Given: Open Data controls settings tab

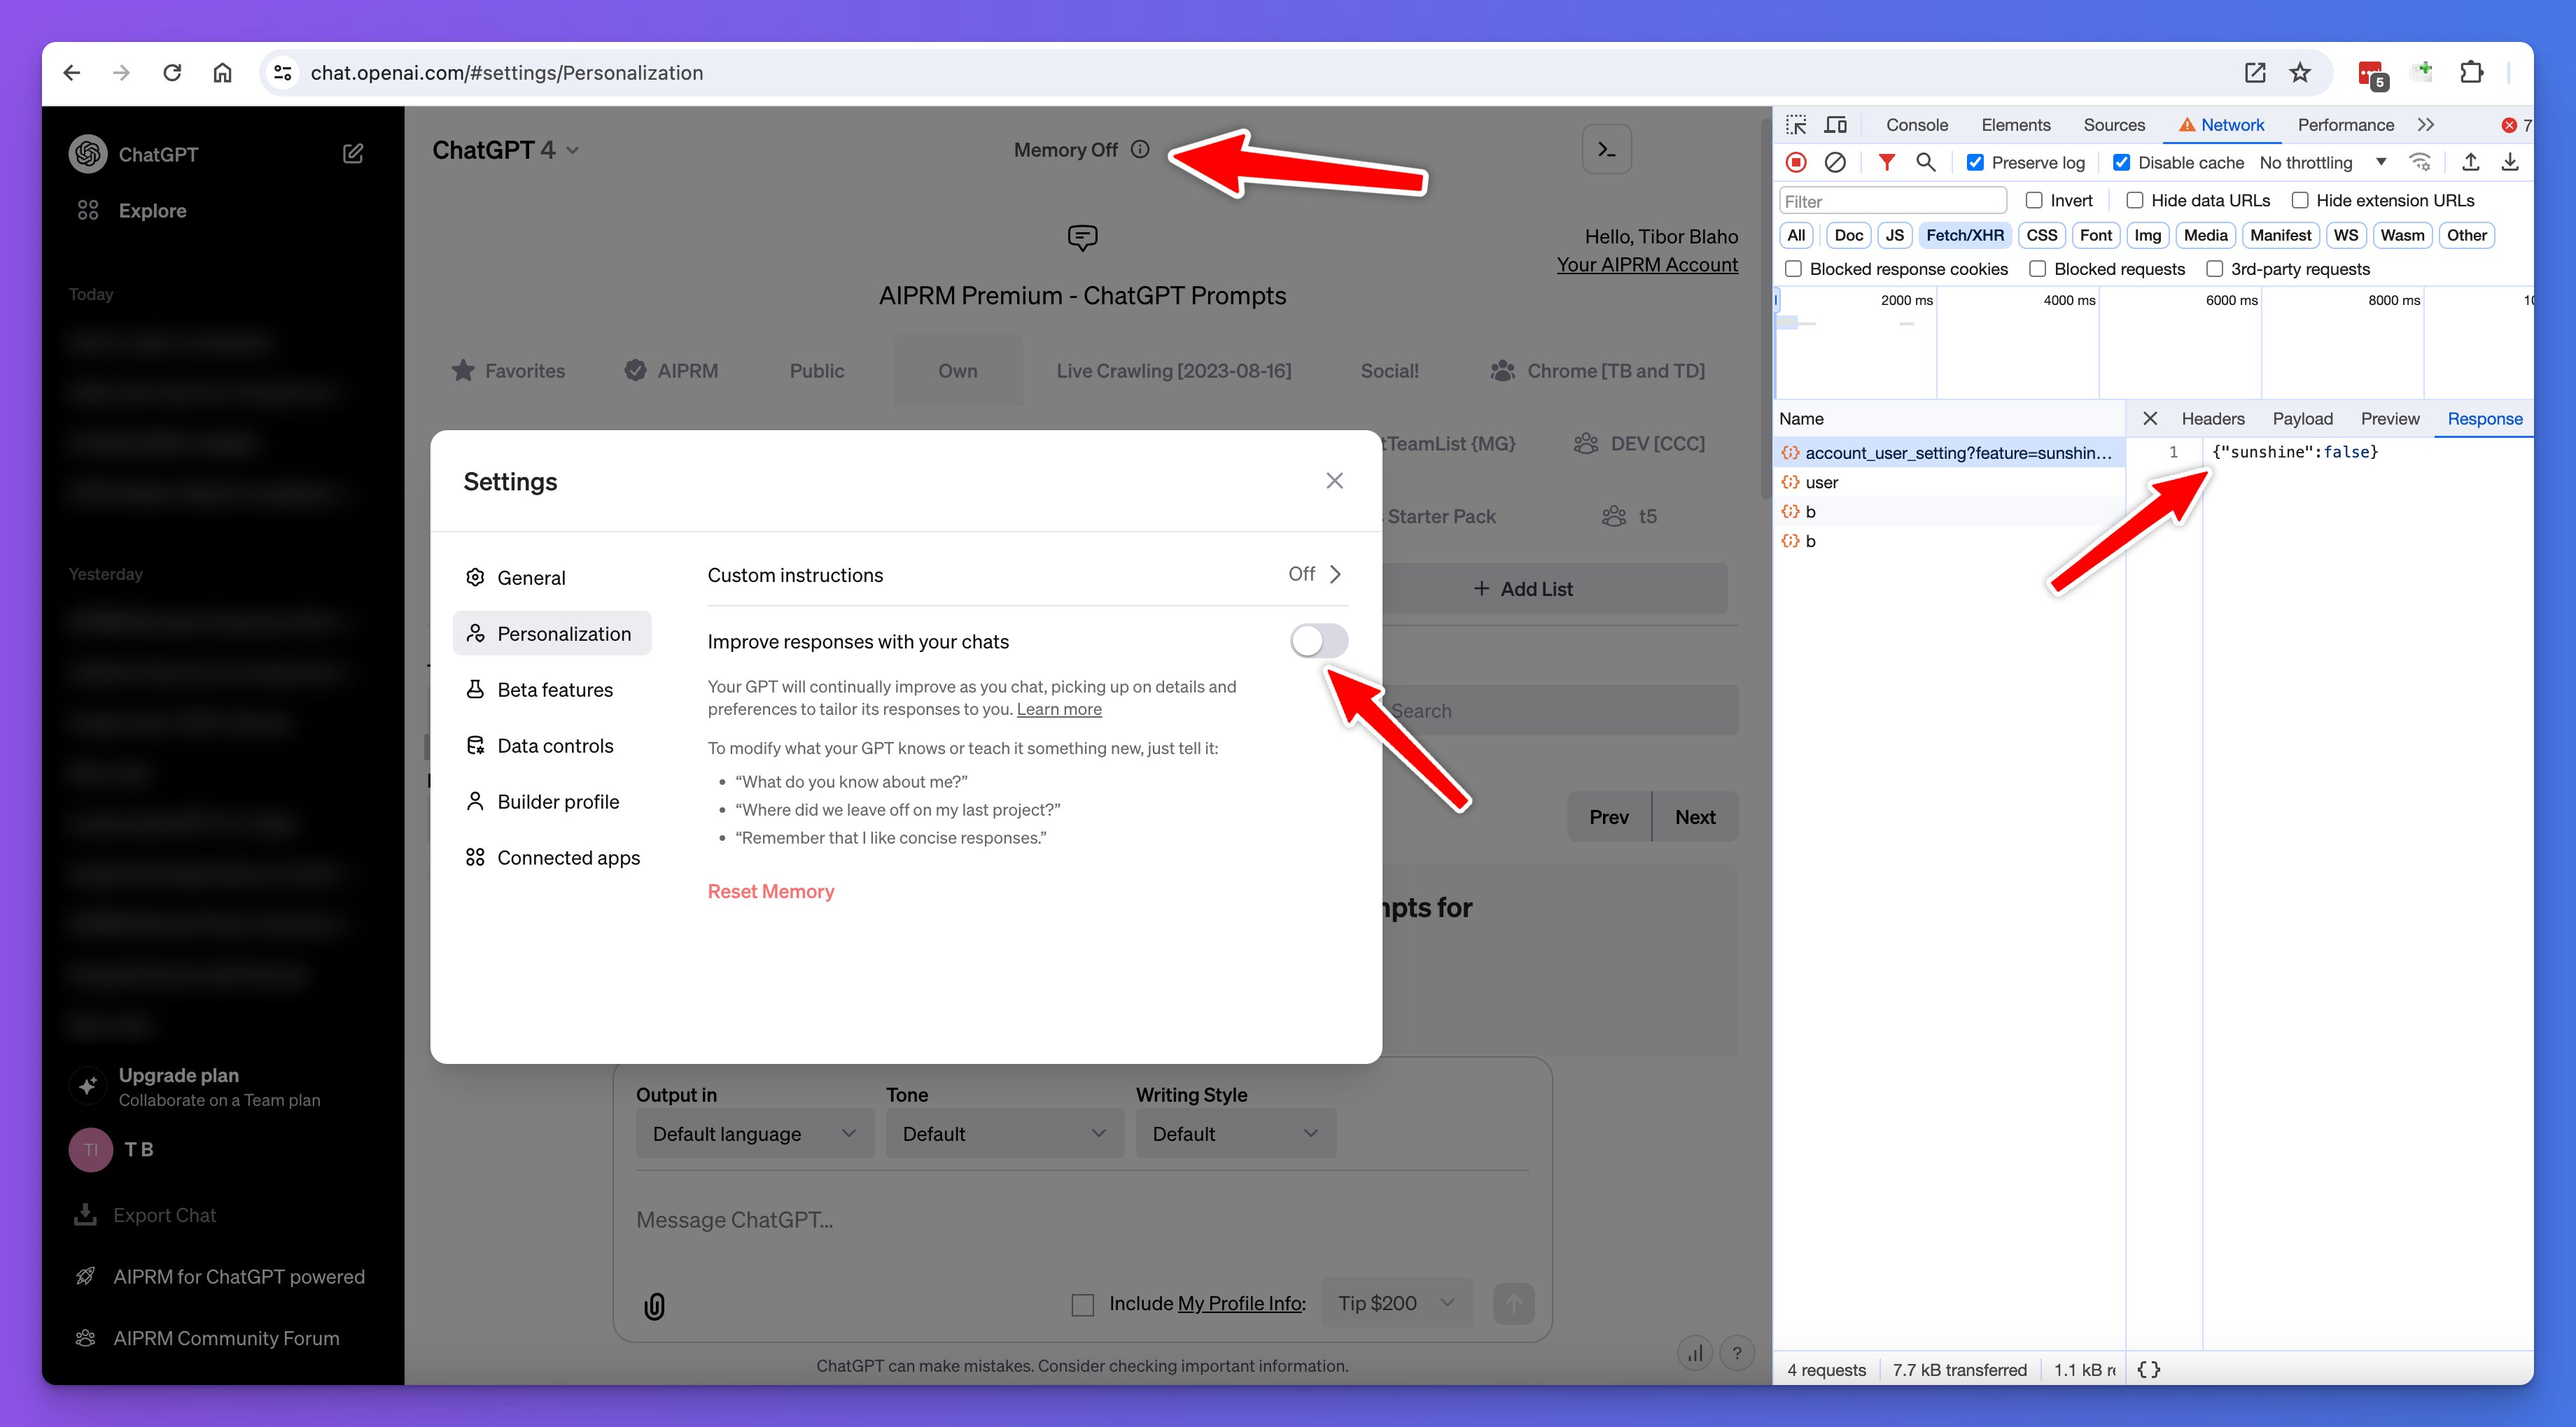Looking at the screenshot, I should (x=551, y=746).
